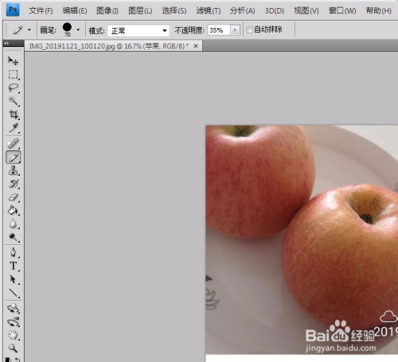
Task: Open the 窗口(W) menu
Action: coord(342,11)
